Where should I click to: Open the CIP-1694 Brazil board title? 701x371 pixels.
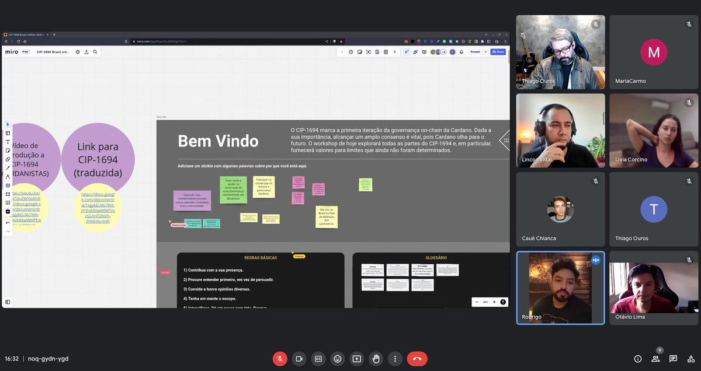coord(53,52)
